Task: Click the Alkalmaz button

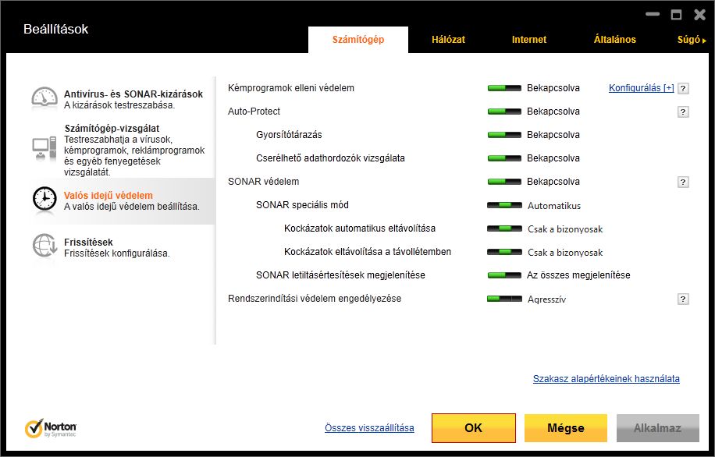Action: coord(657,428)
